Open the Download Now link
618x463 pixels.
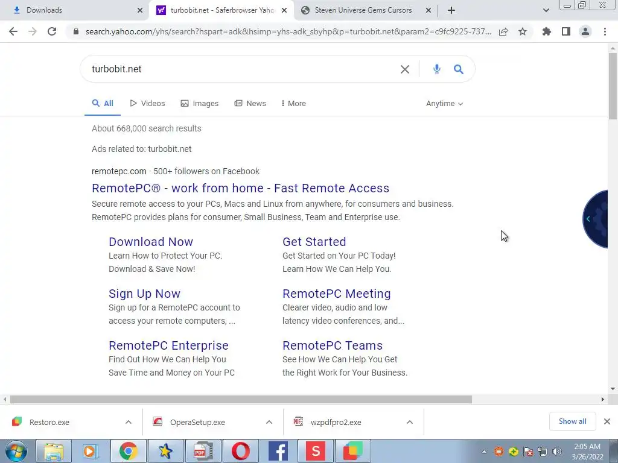(x=151, y=242)
